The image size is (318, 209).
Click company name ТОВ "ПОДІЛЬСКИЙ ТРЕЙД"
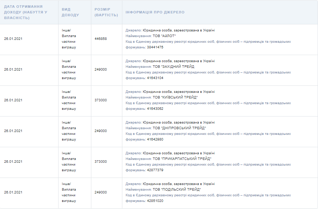(x=177, y=189)
